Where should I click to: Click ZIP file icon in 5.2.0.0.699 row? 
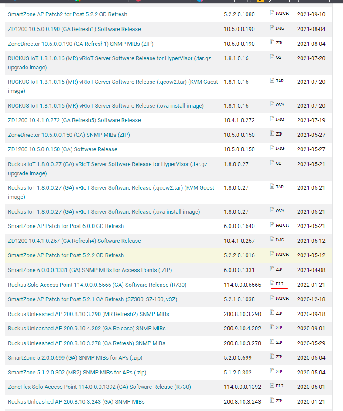pyautogui.click(x=272, y=356)
